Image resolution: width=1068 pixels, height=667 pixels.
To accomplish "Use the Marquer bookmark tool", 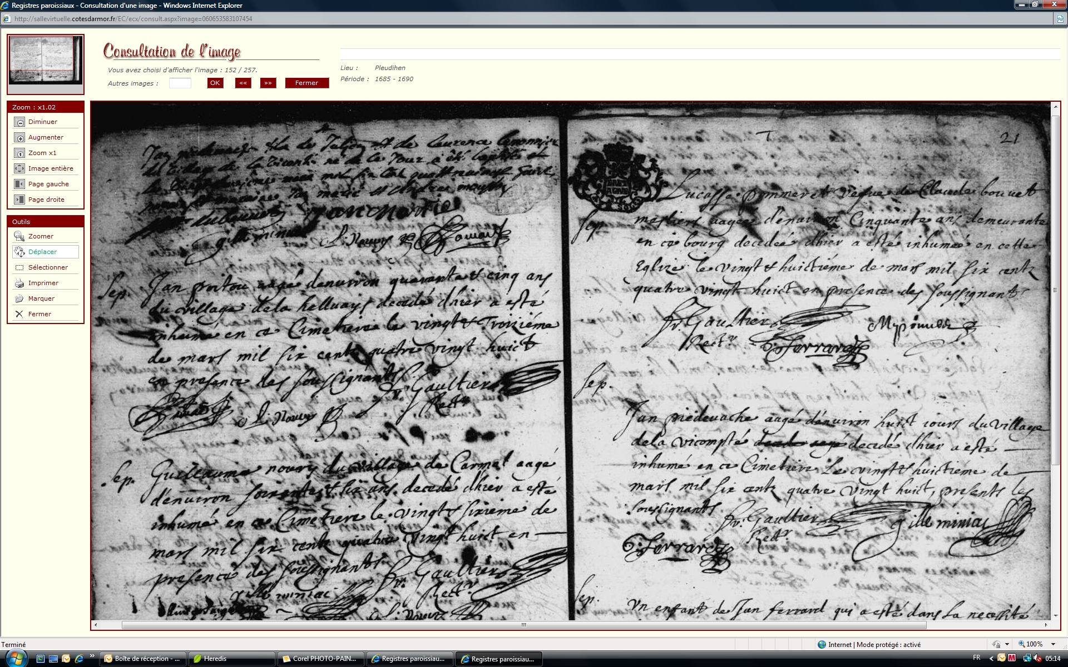I will point(19,298).
